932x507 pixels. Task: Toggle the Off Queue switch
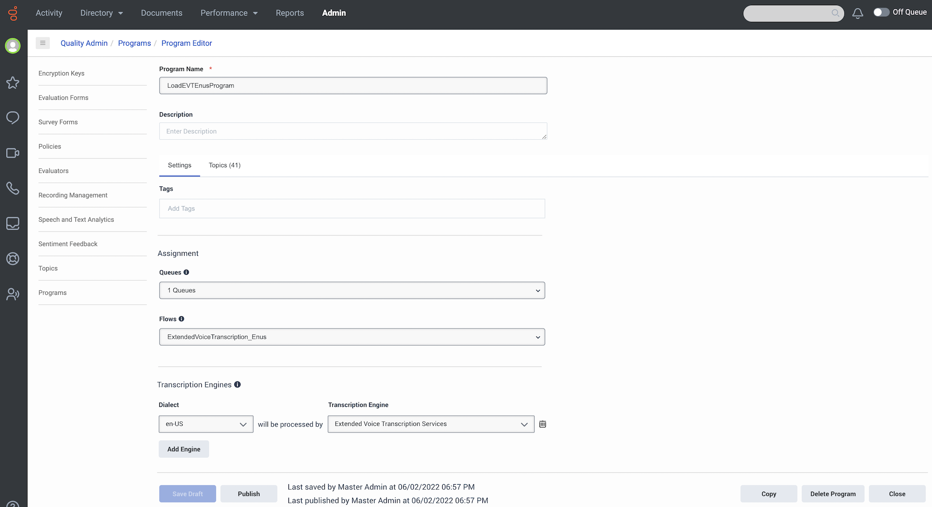[x=881, y=13]
